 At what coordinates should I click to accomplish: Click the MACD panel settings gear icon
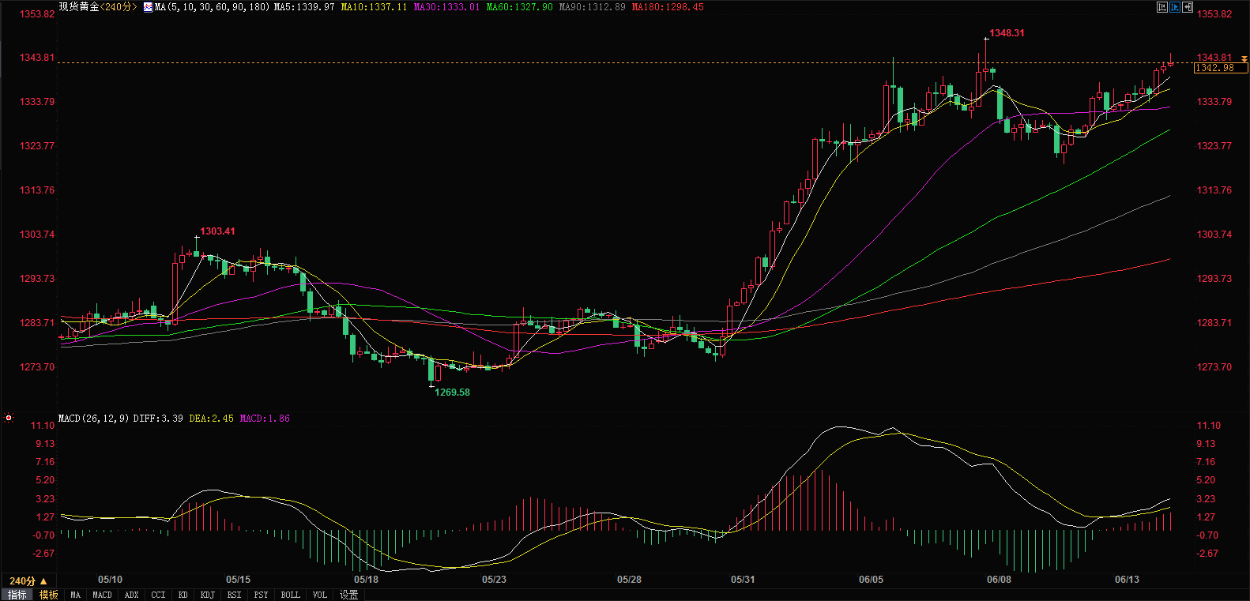(9, 418)
